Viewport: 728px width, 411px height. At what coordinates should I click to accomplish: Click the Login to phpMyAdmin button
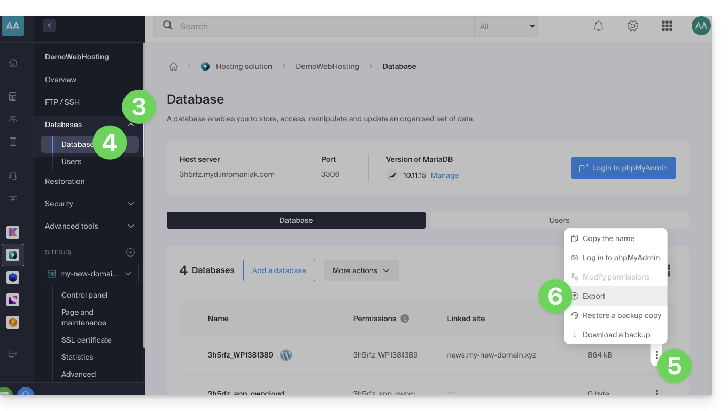click(623, 168)
